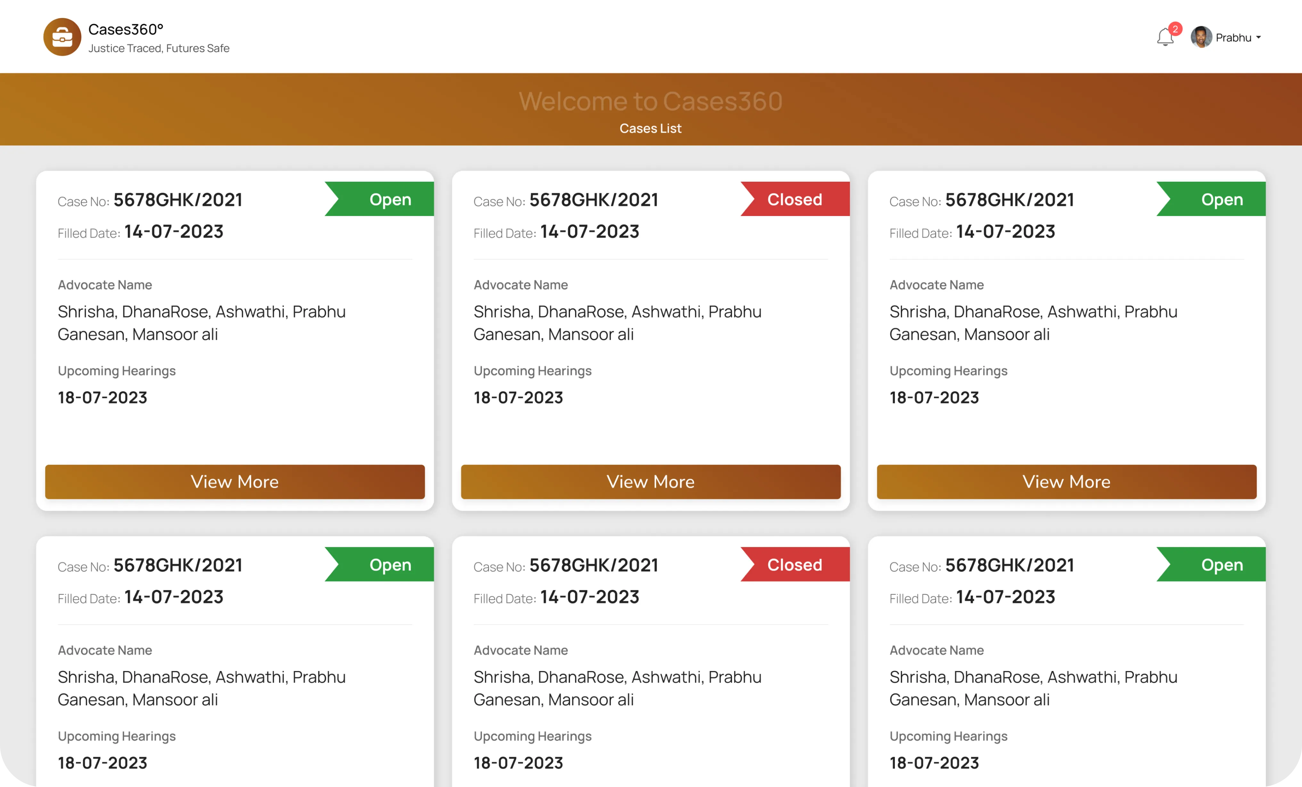
Task: Expand the Prabhu user dropdown arrow
Action: click(x=1258, y=38)
